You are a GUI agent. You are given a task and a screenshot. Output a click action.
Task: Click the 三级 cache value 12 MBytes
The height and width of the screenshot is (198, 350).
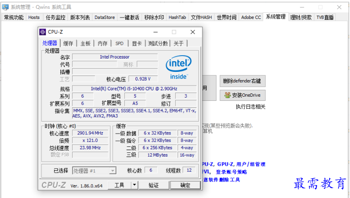[x=158, y=155]
